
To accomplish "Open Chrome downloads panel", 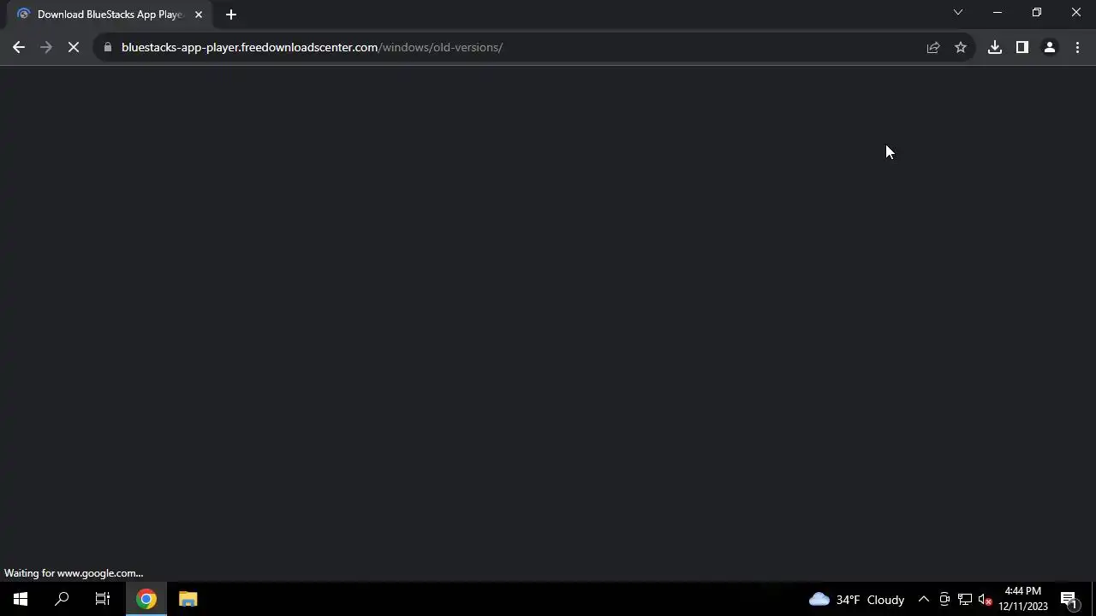I will pos(995,48).
